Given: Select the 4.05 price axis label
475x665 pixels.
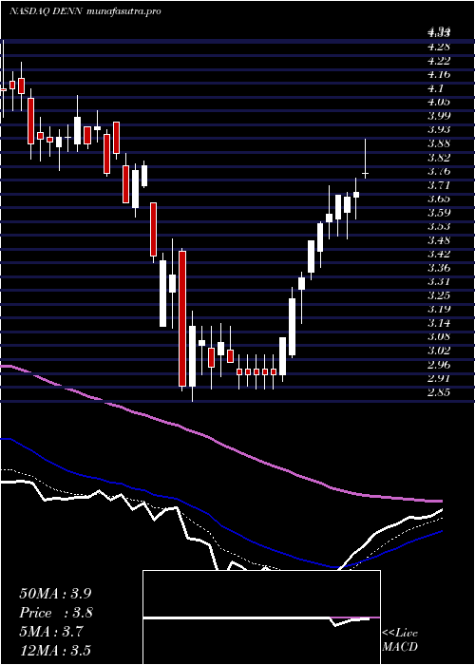Looking at the screenshot, I should point(439,102).
